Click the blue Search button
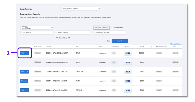195x102 pixels. 120,41
